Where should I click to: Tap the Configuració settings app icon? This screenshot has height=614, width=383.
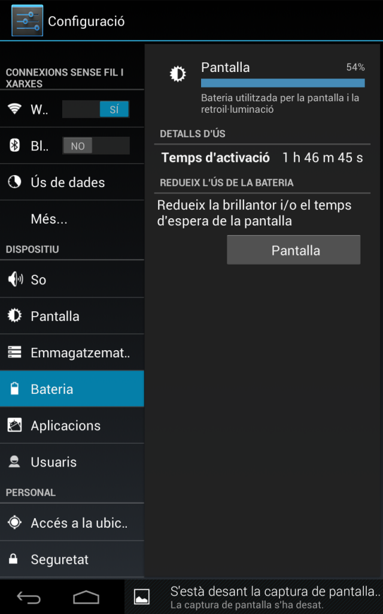[x=27, y=20]
